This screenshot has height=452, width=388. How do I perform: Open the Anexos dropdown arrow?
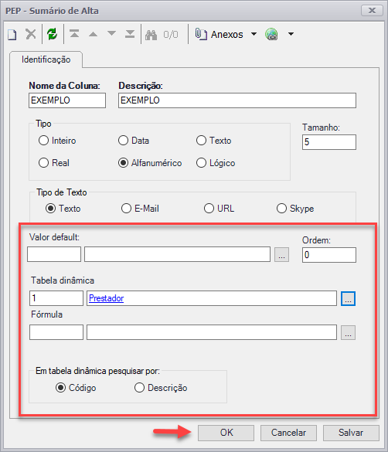coord(254,34)
